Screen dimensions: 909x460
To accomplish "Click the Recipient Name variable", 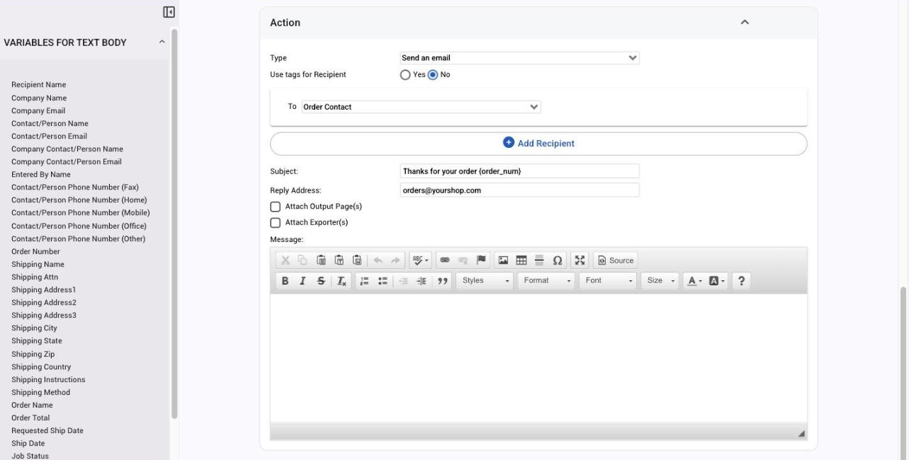I will click(x=39, y=85).
